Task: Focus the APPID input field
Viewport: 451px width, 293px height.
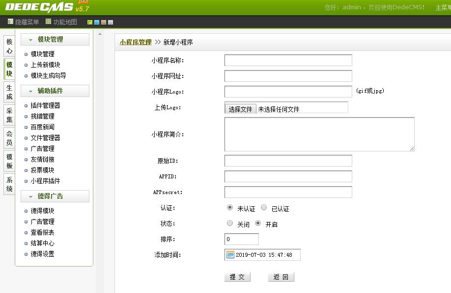Action: click(x=288, y=176)
